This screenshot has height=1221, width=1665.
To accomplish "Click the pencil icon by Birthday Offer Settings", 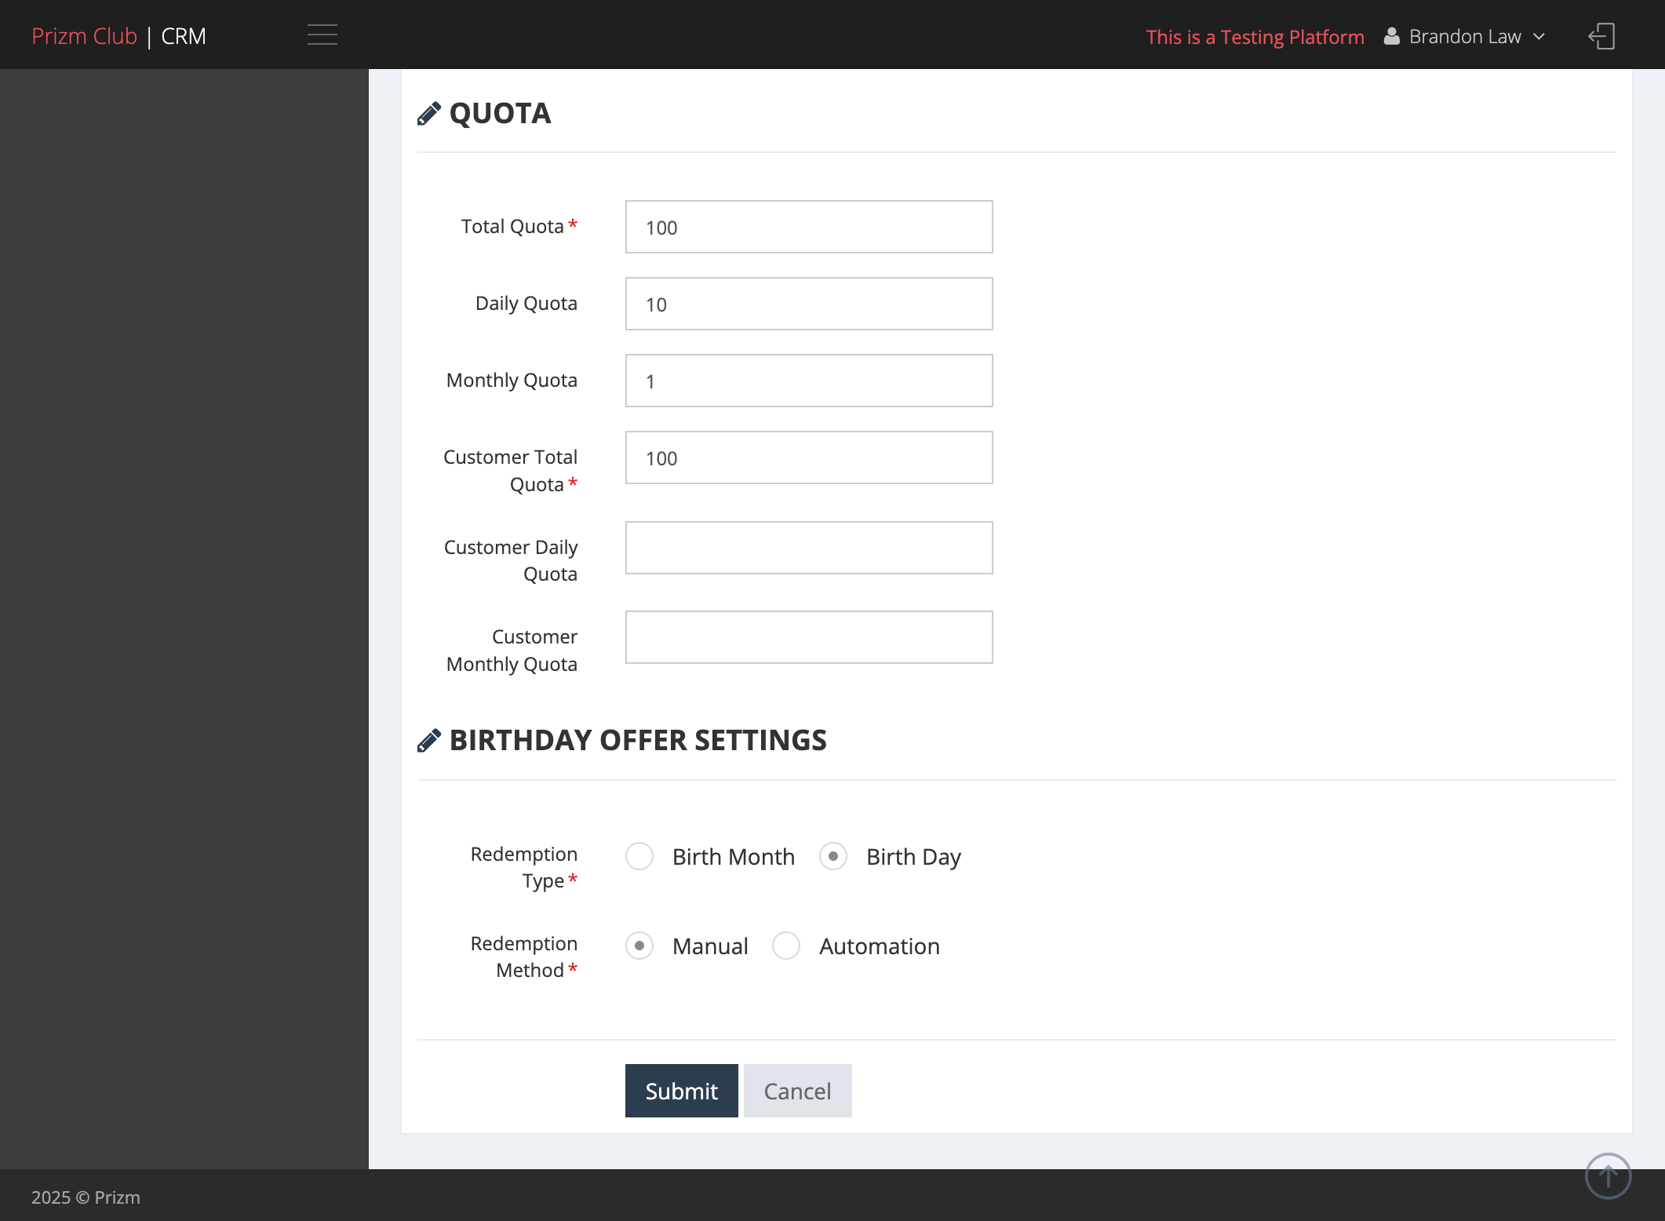I will (x=429, y=741).
